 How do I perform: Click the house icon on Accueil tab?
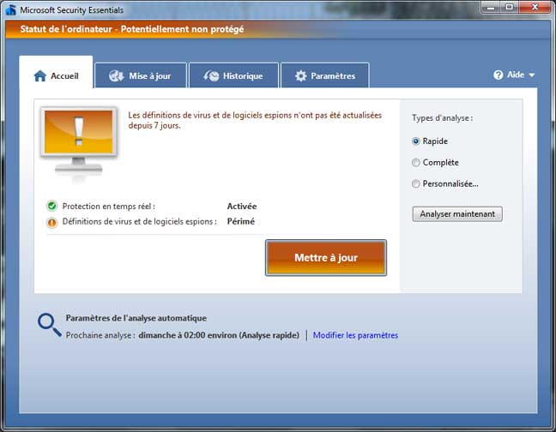(39, 75)
